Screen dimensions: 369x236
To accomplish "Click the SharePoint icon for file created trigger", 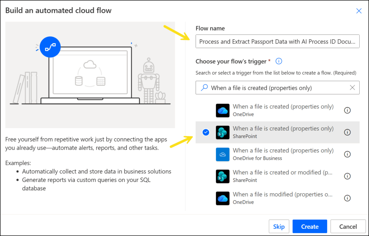I will (x=223, y=132).
